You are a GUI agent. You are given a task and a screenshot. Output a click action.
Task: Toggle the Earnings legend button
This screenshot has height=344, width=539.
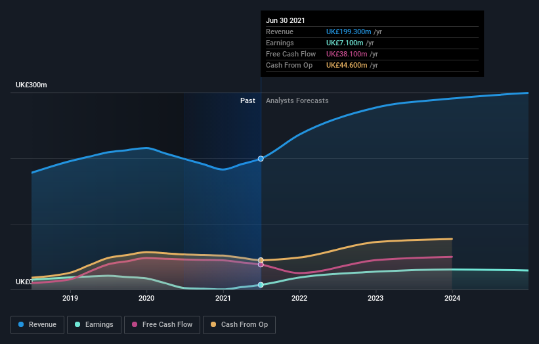pyautogui.click(x=94, y=325)
